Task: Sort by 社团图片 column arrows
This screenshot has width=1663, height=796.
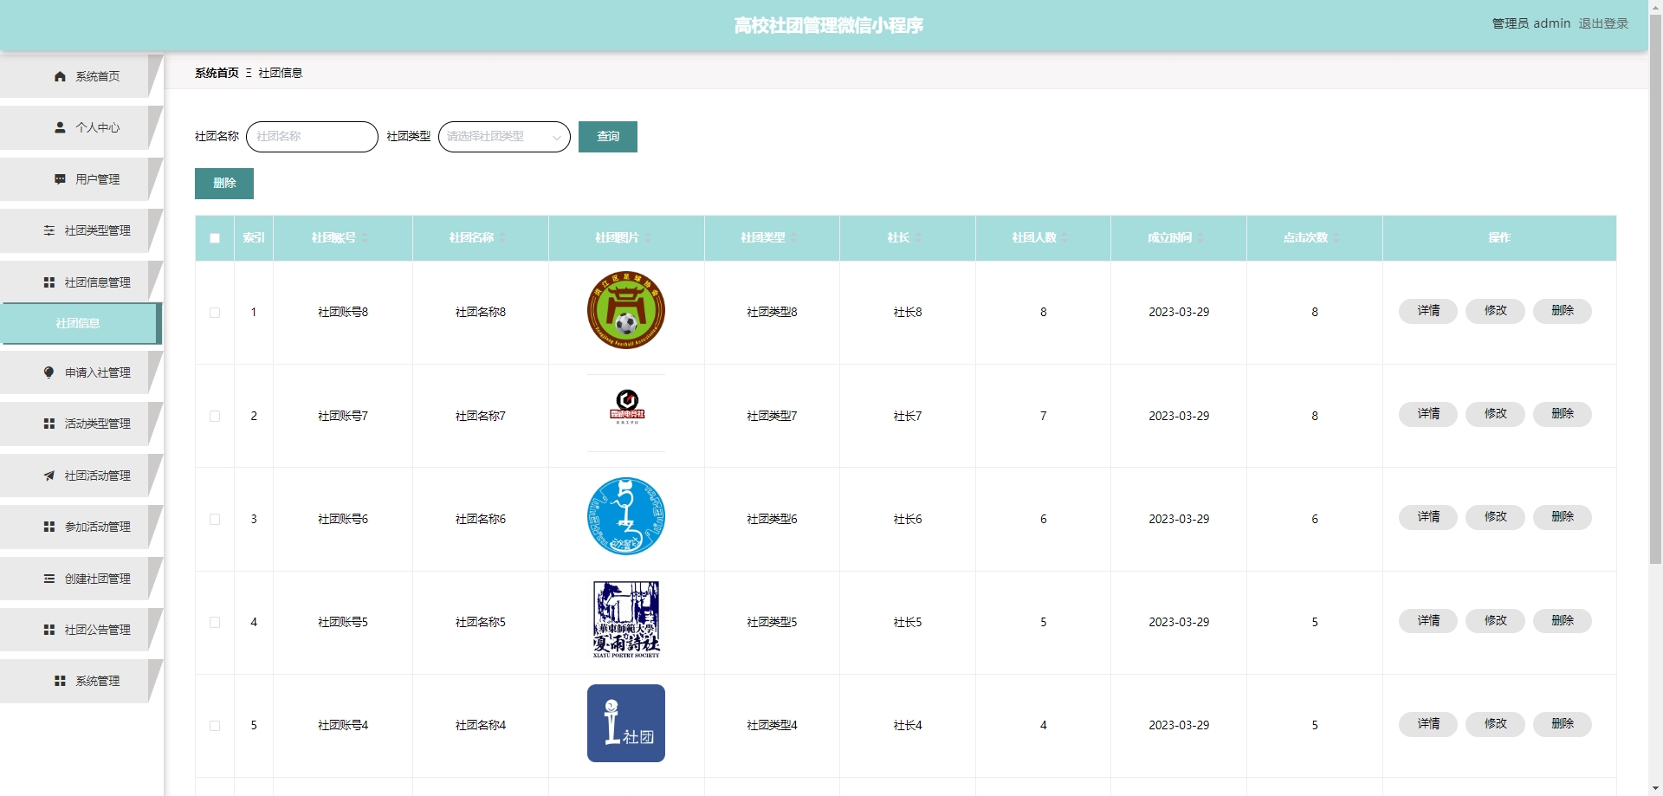Action: 648,237
